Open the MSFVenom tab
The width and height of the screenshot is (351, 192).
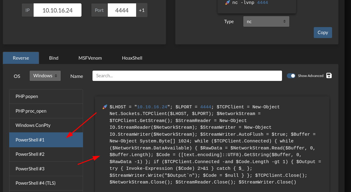pos(90,58)
